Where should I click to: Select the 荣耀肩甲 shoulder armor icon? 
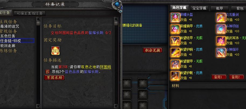tap(175, 29)
